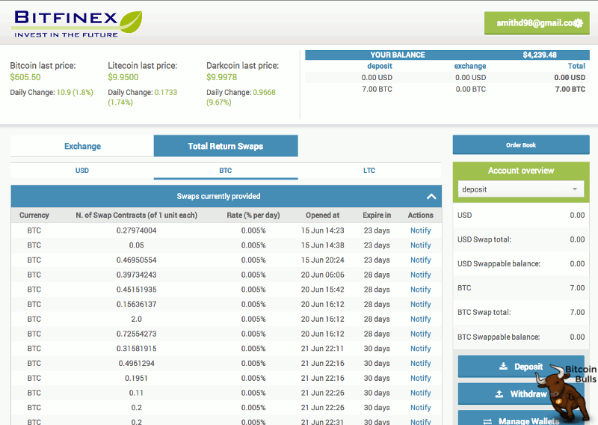Open account settings gear icon
This screenshot has width=598, height=425.
578,23
